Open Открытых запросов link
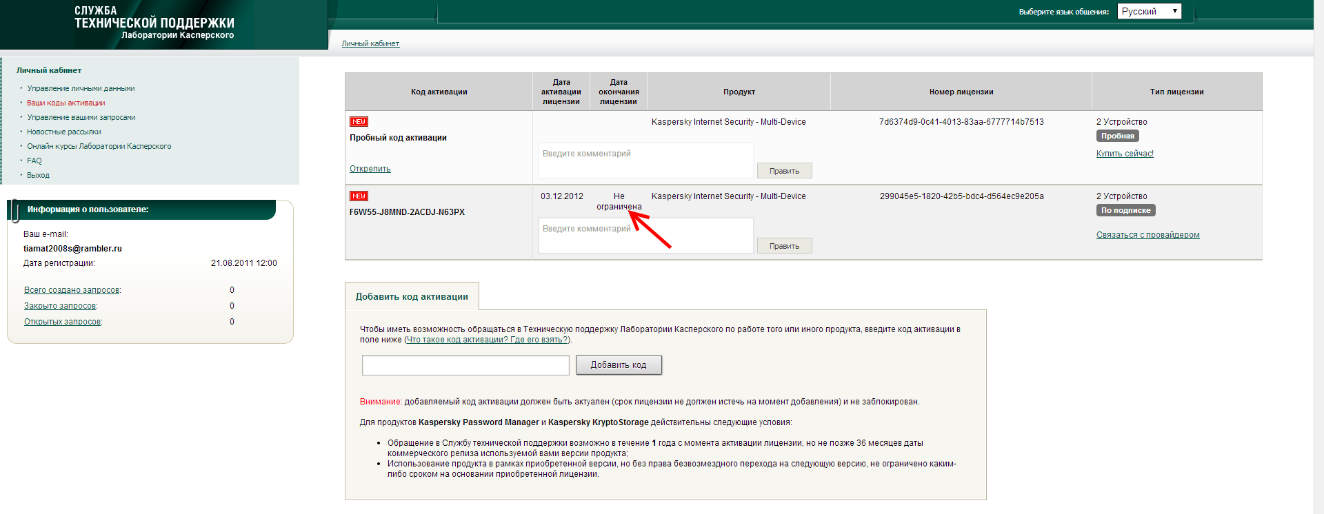The height and width of the screenshot is (514, 1324). tap(63, 322)
